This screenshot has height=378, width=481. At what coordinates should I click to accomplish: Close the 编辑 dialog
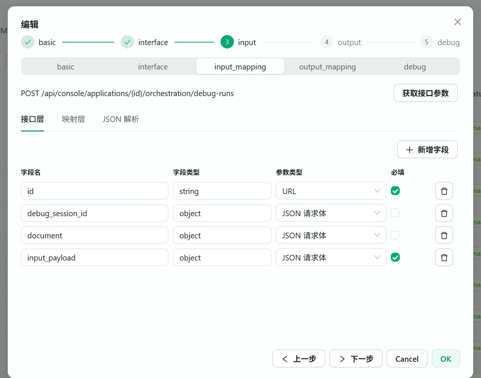pos(458,22)
